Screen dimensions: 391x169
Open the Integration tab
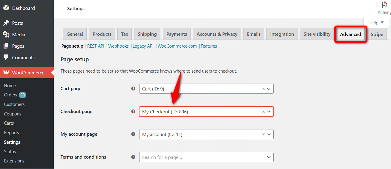click(x=282, y=34)
